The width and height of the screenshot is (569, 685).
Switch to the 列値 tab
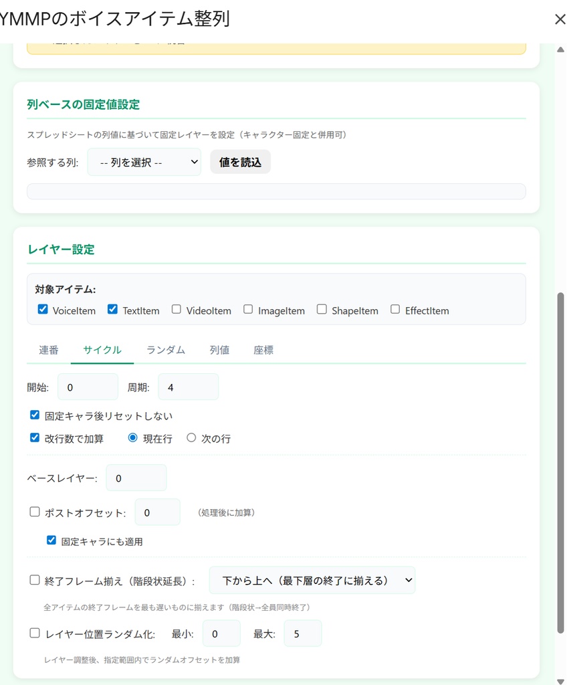pos(219,349)
